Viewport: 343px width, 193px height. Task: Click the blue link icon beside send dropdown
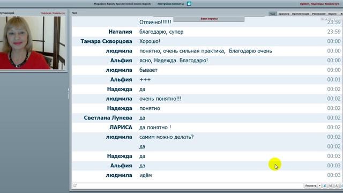[x=325, y=185]
